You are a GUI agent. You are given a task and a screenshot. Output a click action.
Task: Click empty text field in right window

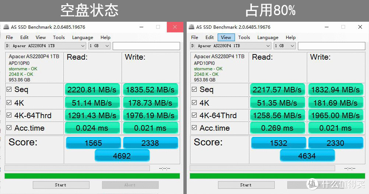tap(331, 46)
